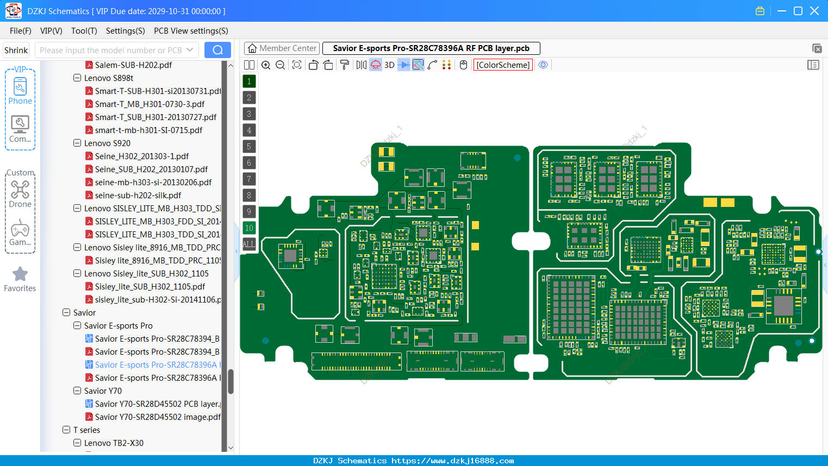The image size is (828, 466).
Task: Open the Settings(S) menu
Action: click(126, 31)
